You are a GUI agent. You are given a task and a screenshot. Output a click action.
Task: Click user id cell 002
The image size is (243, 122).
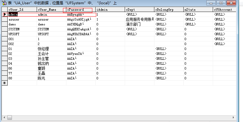click(22, 44)
